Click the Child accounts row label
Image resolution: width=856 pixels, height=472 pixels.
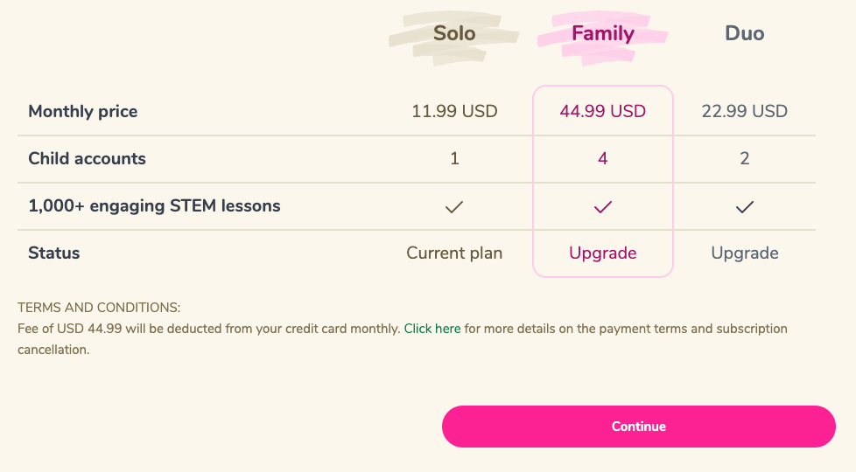(87, 159)
